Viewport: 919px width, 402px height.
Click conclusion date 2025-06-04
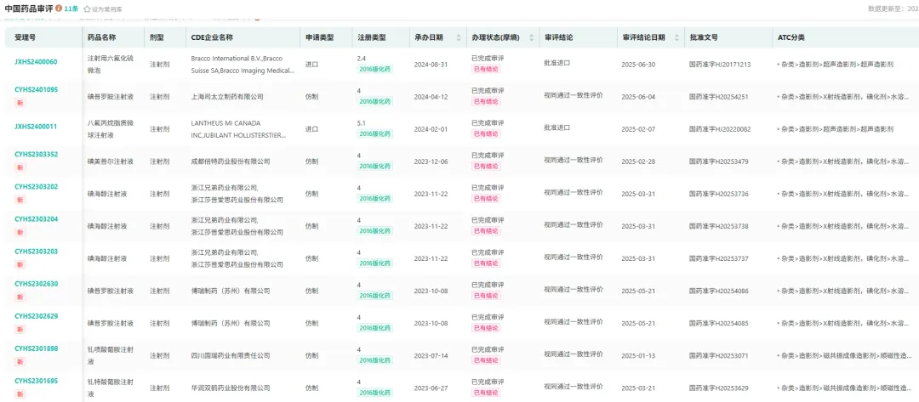point(638,97)
